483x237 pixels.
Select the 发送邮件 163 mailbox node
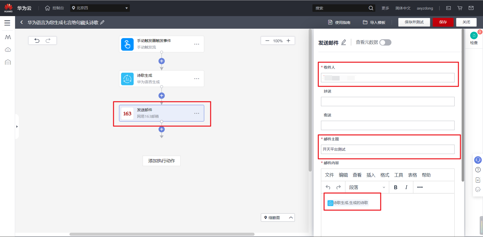point(162,113)
